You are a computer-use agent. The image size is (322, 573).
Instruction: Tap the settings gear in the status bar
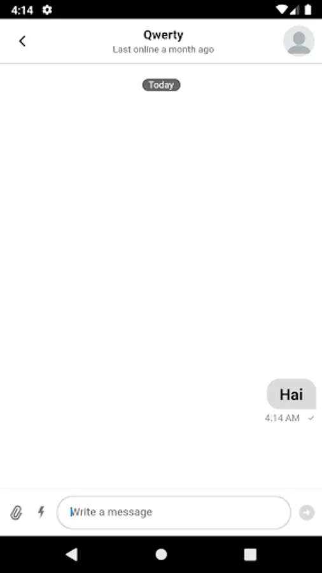[46, 10]
